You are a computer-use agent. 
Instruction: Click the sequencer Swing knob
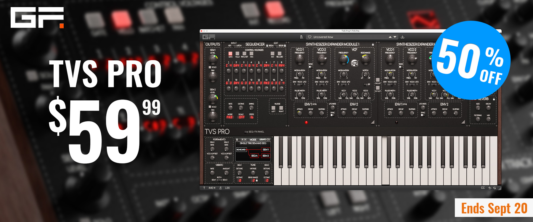click(251, 108)
